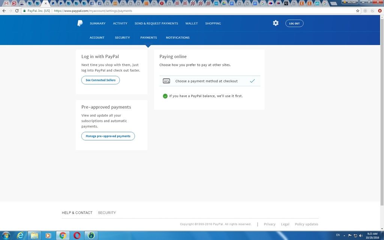Launch Internet Explorer from the taskbar
Viewport: 384px width, 240px height.
[x=20, y=235]
